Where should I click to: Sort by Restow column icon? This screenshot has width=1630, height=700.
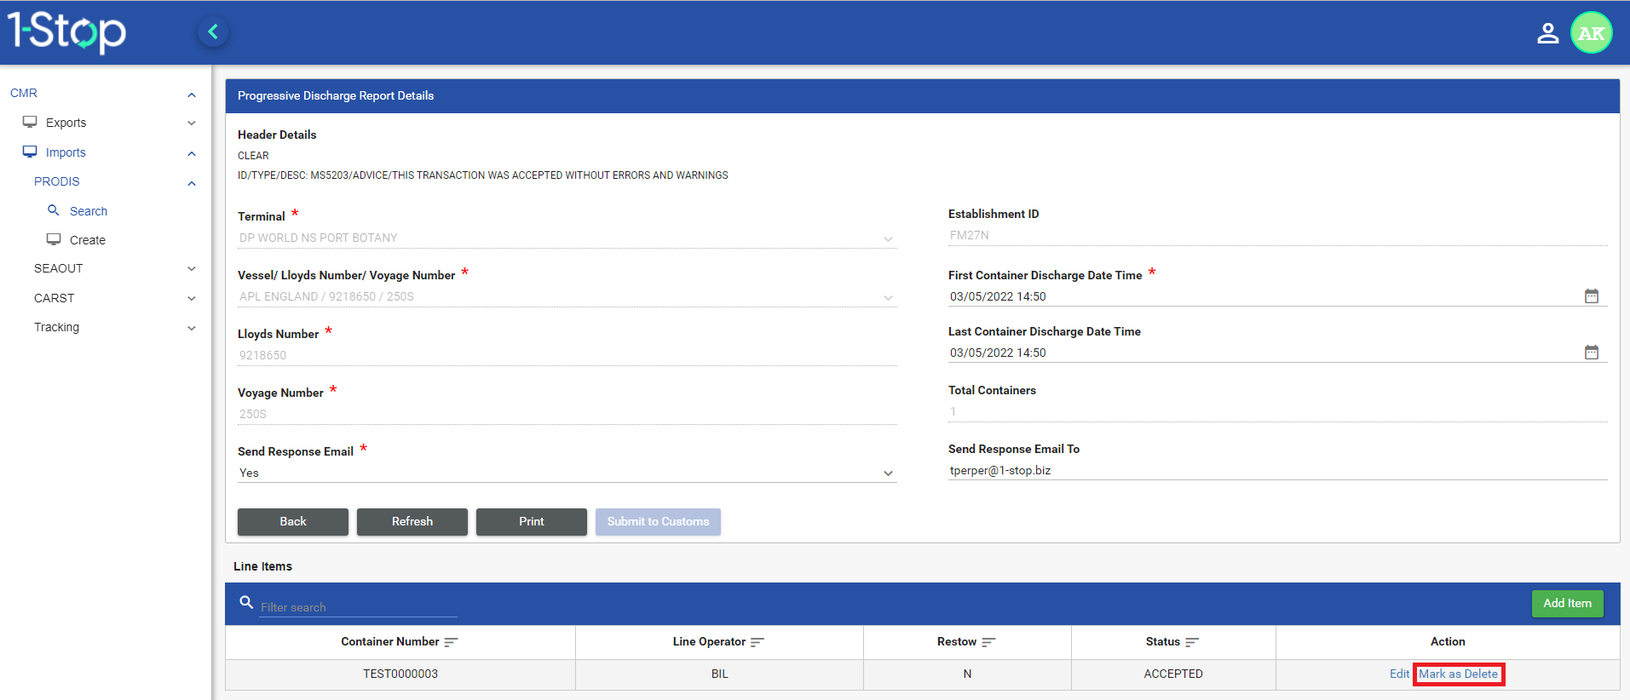[988, 642]
